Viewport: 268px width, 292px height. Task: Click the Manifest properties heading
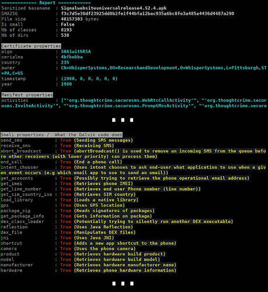pos(27,95)
